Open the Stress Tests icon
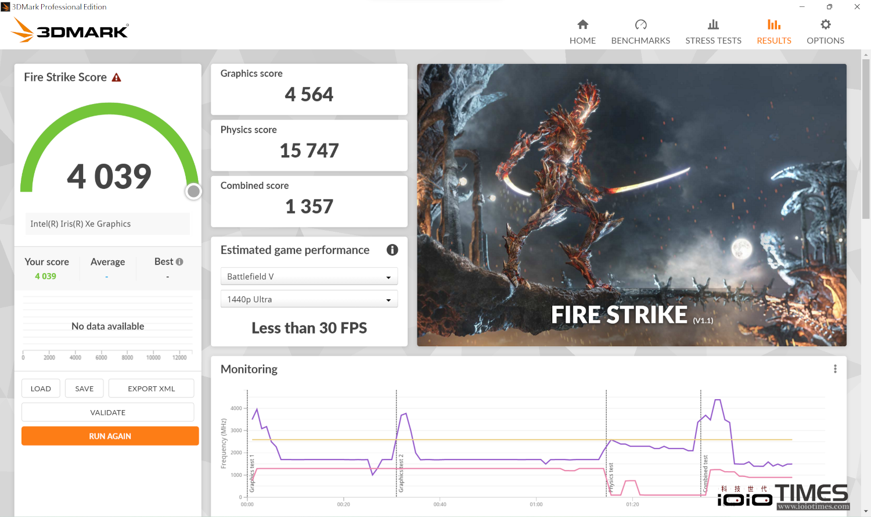 point(713,24)
